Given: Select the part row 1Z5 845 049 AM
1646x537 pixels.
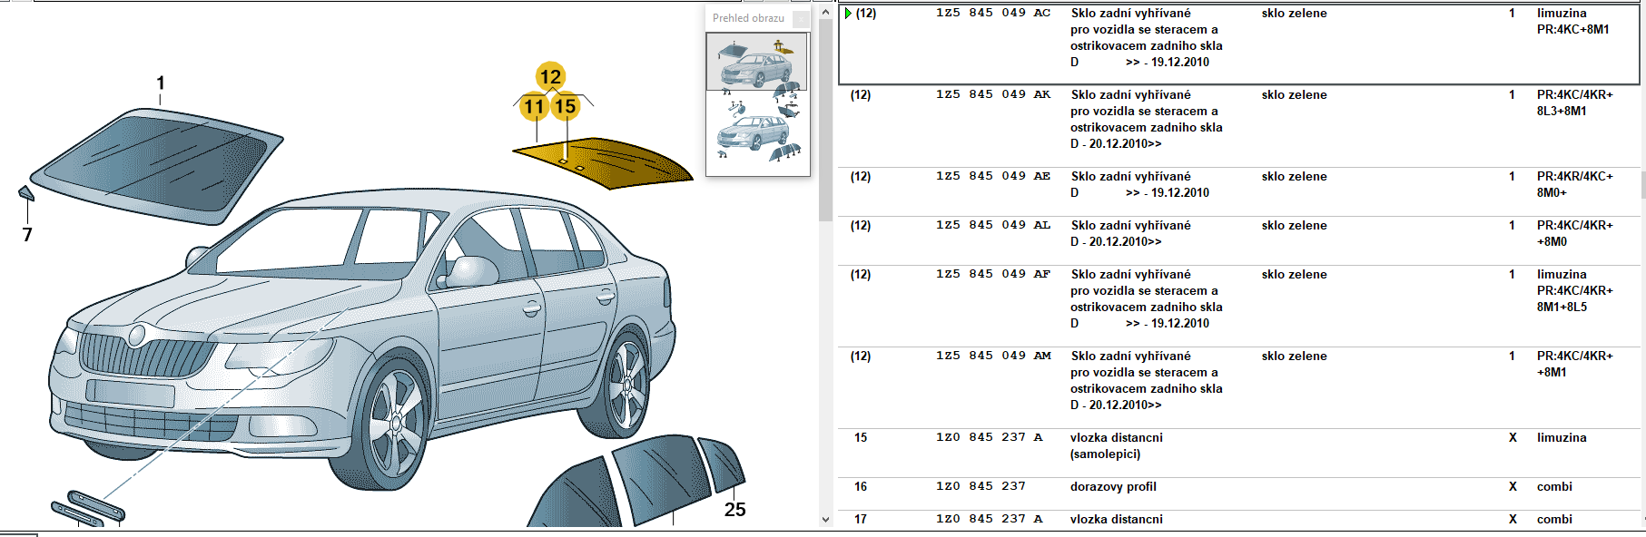Looking at the screenshot, I should pos(993,356).
